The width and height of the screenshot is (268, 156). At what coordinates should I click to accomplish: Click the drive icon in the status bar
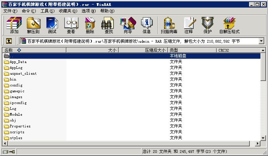coord(5,152)
